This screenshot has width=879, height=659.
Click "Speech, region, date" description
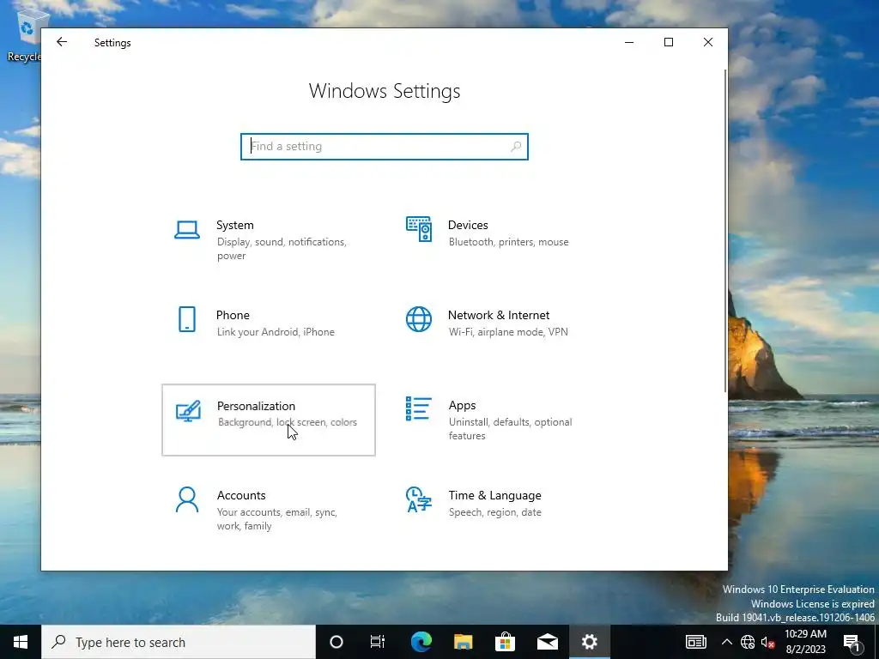click(x=495, y=512)
